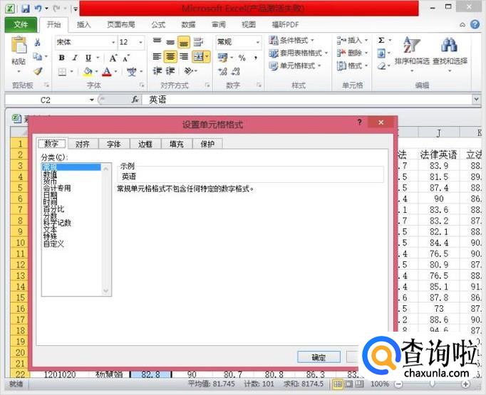Screen dimensions: 486x395
Task: Select 数值 in category list
Action: tap(50, 174)
